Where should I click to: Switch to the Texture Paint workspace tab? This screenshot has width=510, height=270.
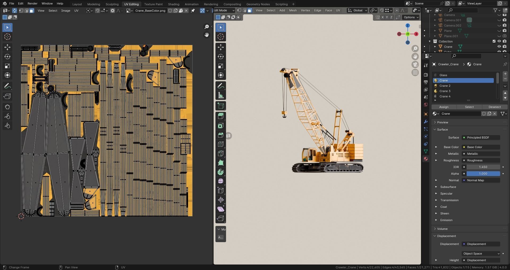pos(153,4)
